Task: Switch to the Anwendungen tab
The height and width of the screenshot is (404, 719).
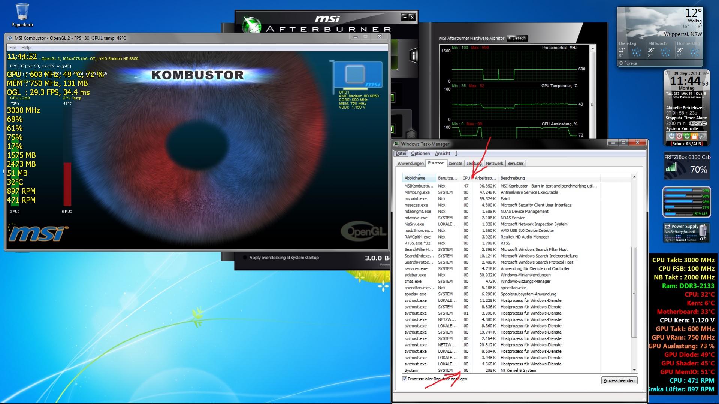Action: tap(411, 163)
